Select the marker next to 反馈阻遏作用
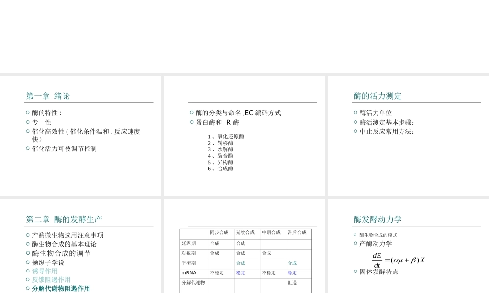Screen dimensions: 489x293 tap(27, 279)
